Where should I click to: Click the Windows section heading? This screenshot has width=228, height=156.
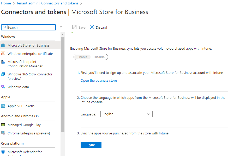(8, 37)
